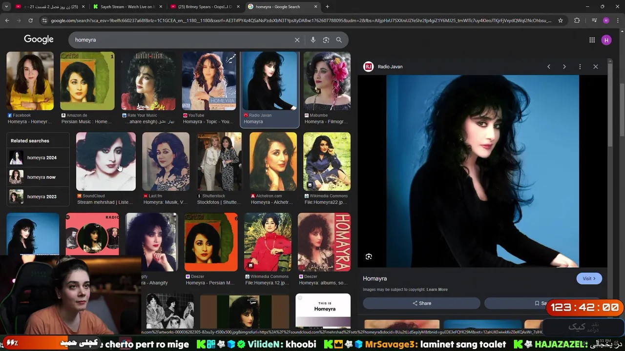
Task: Open Mabumbe Homeyra Filmography thumbnail
Action: pos(327,81)
